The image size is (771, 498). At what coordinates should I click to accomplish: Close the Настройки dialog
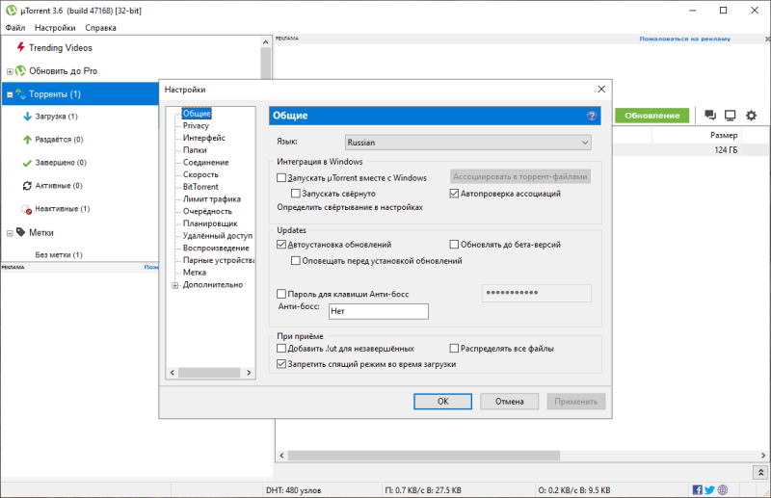600,89
